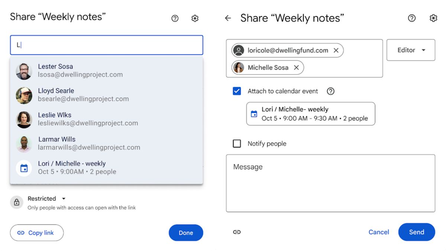This screenshot has width=446, height=251.
Task: Check the Notify people box
Action: click(237, 144)
